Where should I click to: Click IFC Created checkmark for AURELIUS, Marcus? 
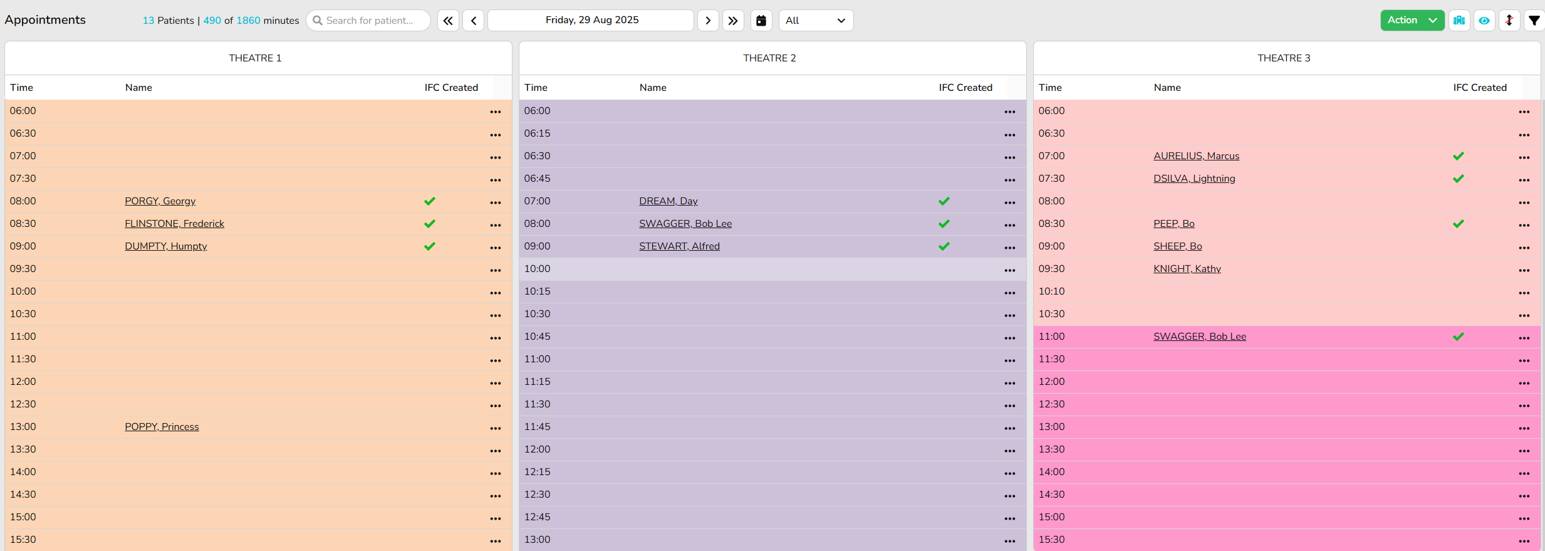1459,156
